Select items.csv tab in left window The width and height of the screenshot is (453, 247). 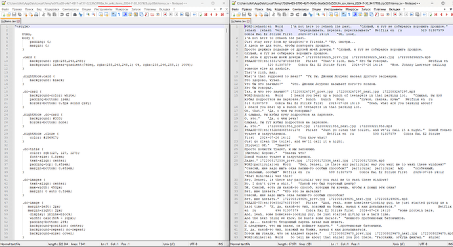(11, 21)
